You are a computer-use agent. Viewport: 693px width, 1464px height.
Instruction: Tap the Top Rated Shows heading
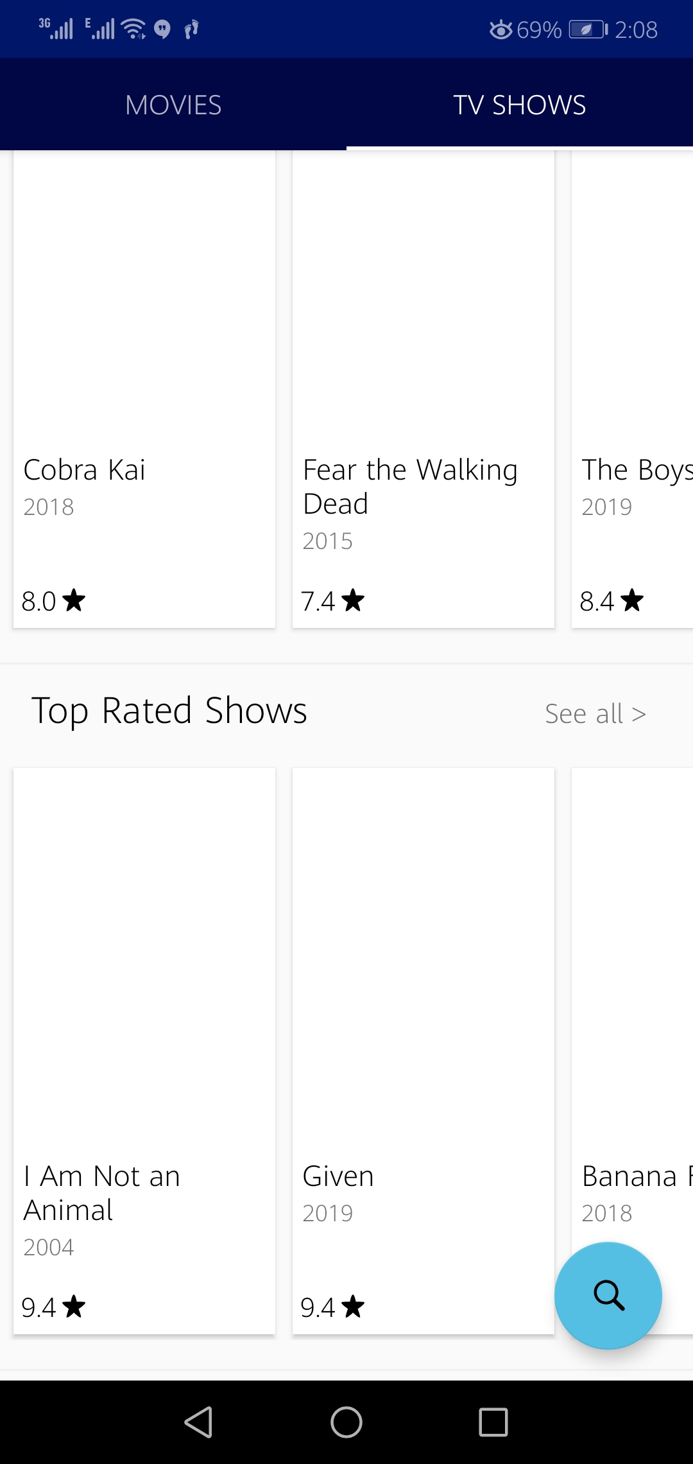[169, 711]
